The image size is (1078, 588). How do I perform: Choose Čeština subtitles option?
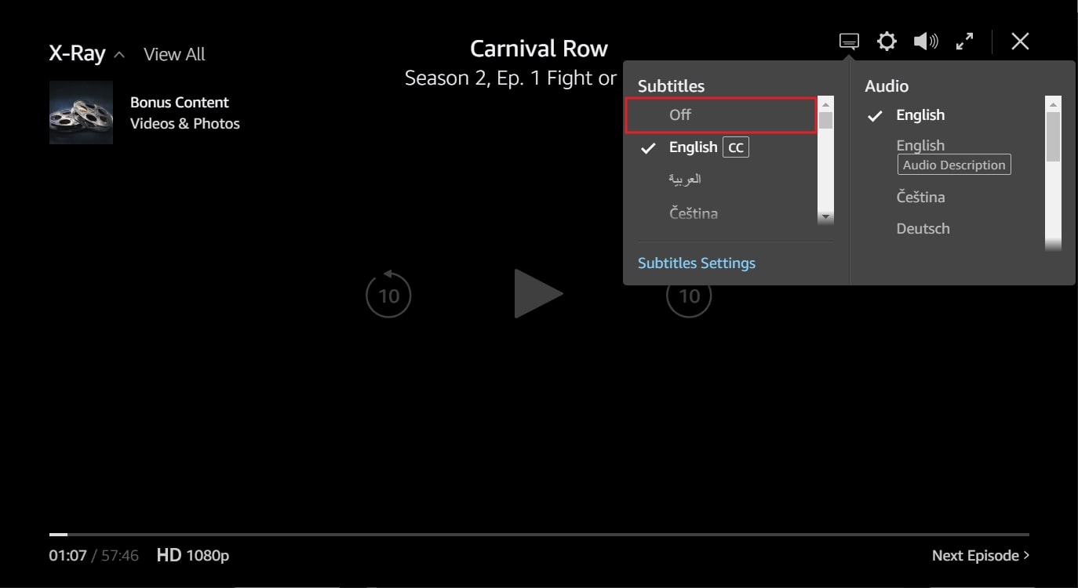pos(694,213)
